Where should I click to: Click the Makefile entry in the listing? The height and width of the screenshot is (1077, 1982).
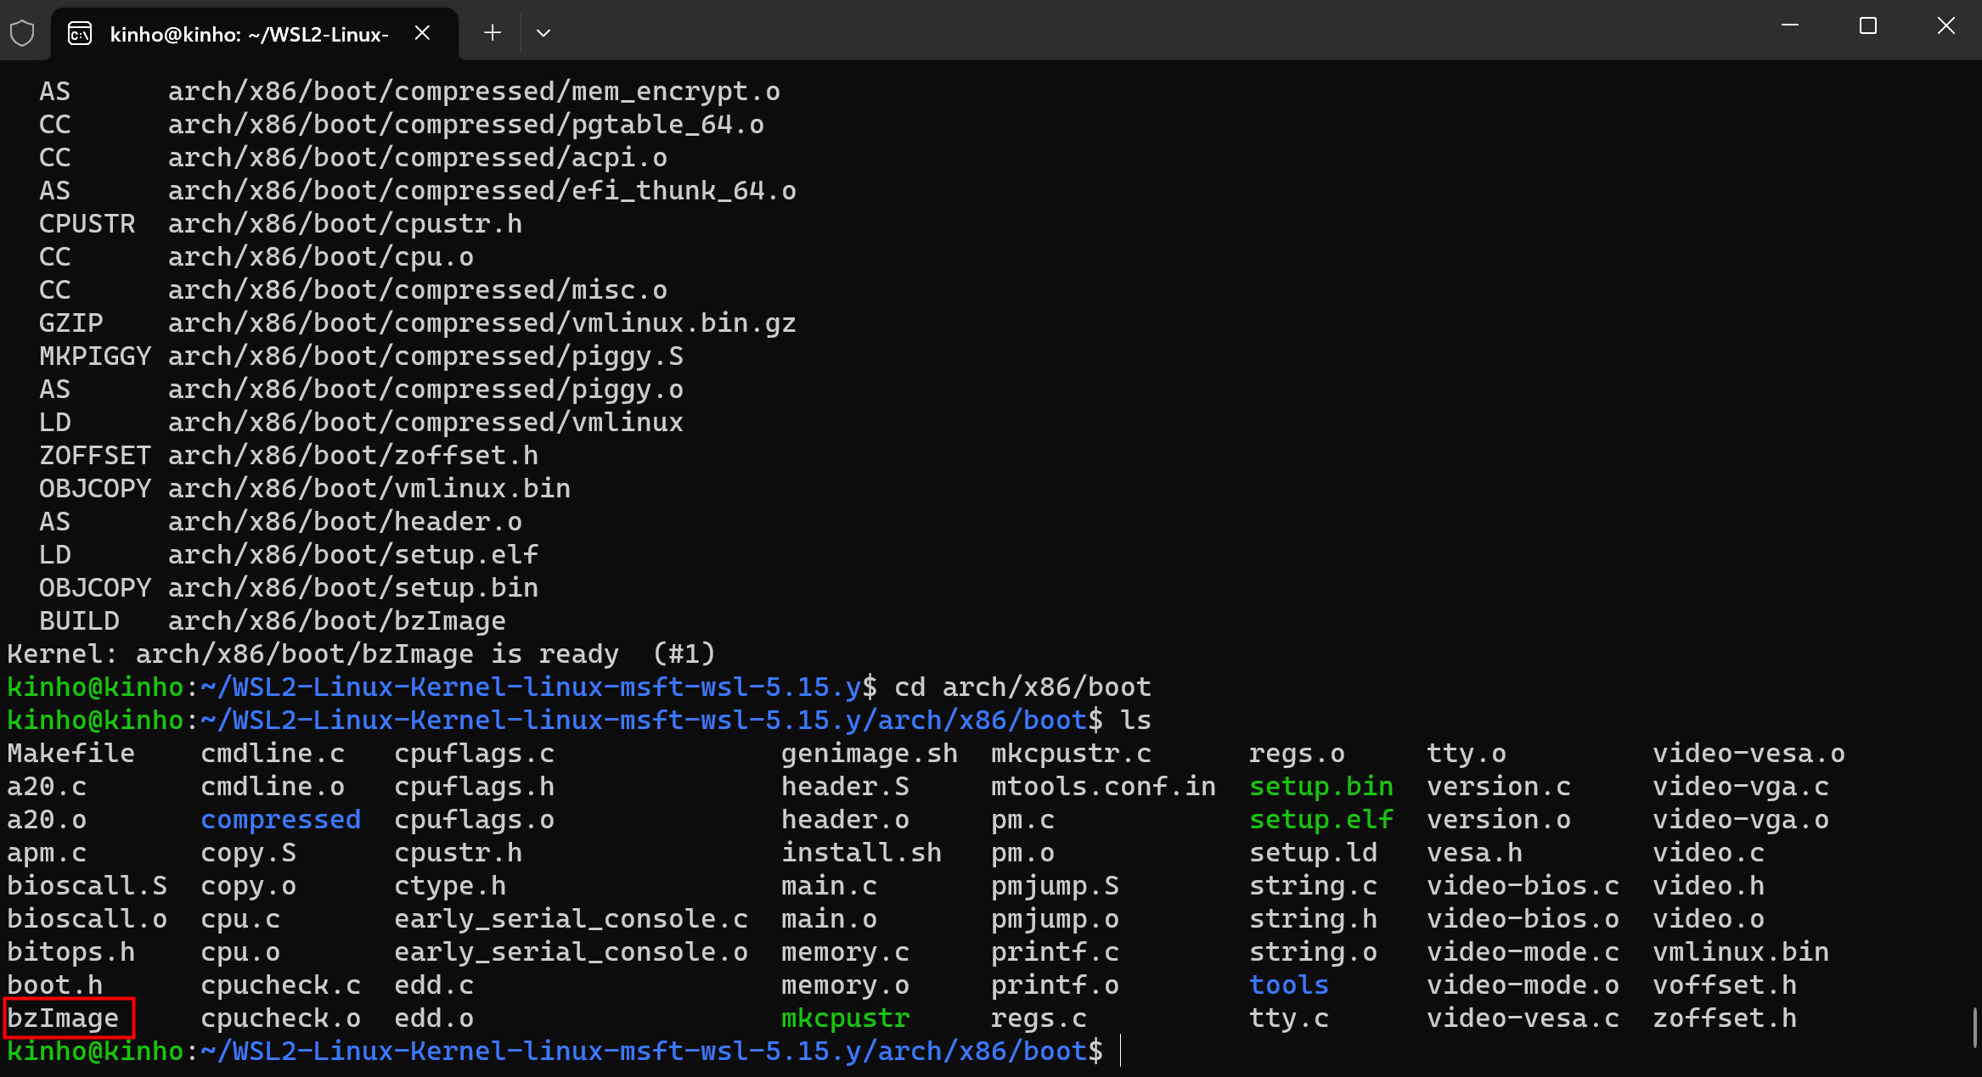71,753
